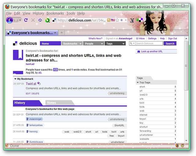The width and height of the screenshot is (196, 156).
Task: Open the History menu in menu bar
Action: click(x=38, y=14)
